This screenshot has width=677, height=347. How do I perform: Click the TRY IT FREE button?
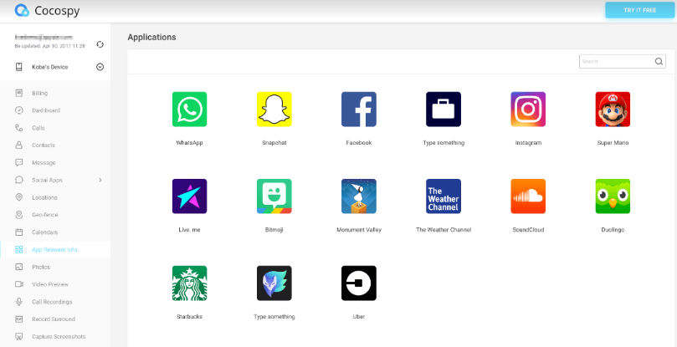pyautogui.click(x=640, y=10)
